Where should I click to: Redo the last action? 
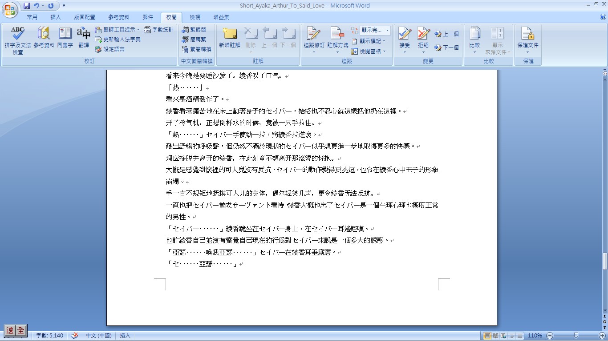pos(51,6)
